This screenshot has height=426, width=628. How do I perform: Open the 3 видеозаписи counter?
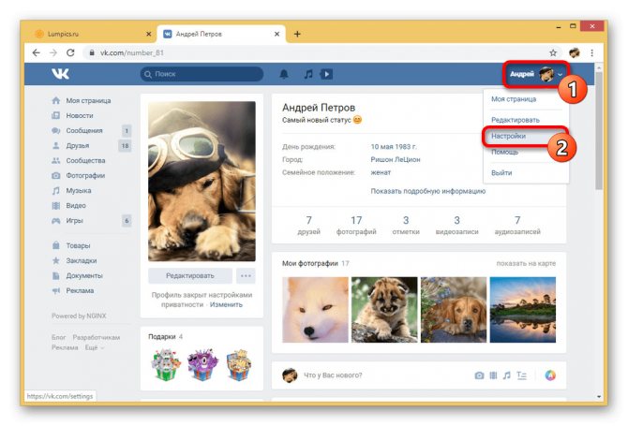pyautogui.click(x=457, y=226)
